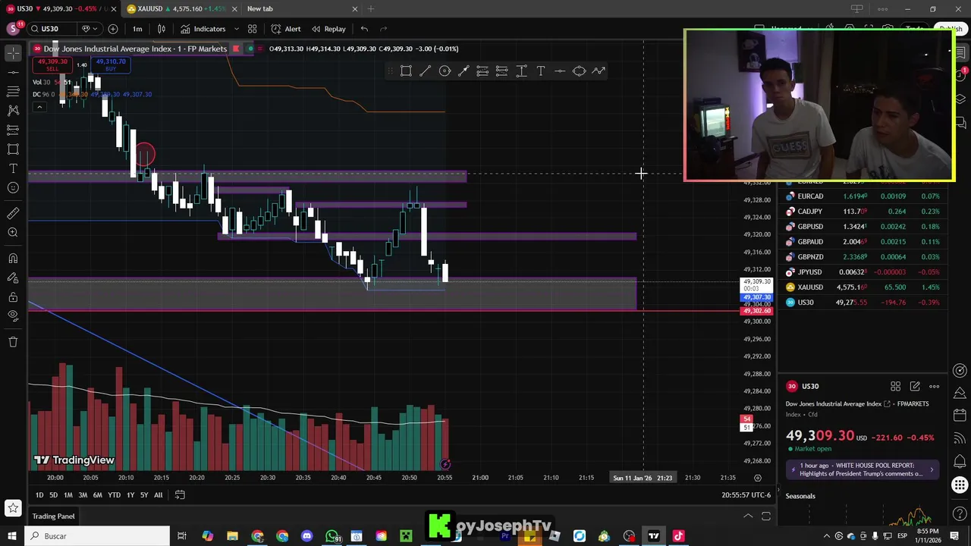Open the calendar in right sidebar
The width and height of the screenshot is (971, 546).
pyautogui.click(x=960, y=415)
